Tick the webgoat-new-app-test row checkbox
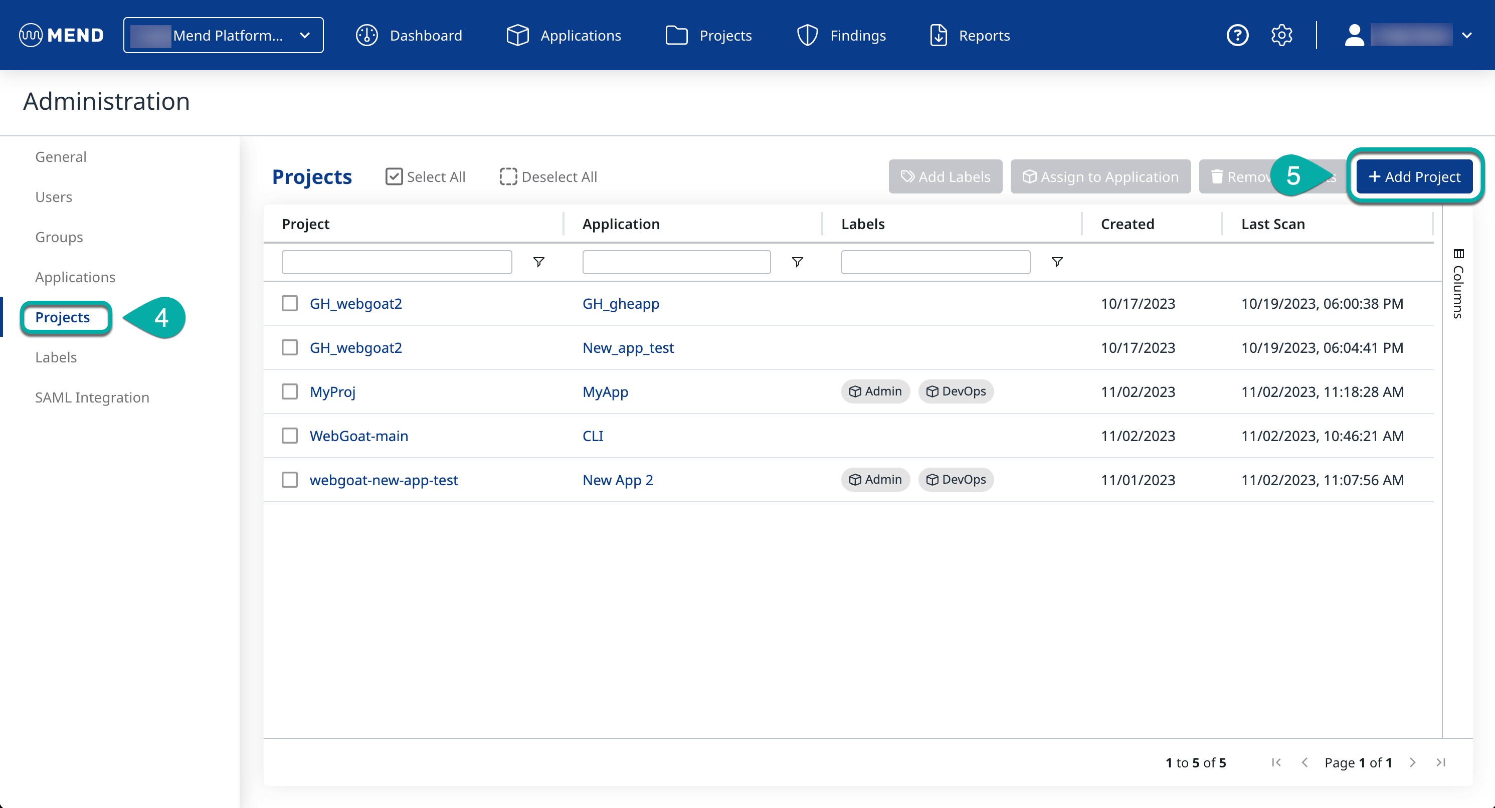Screen dimensions: 1495x808 [x=290, y=480]
